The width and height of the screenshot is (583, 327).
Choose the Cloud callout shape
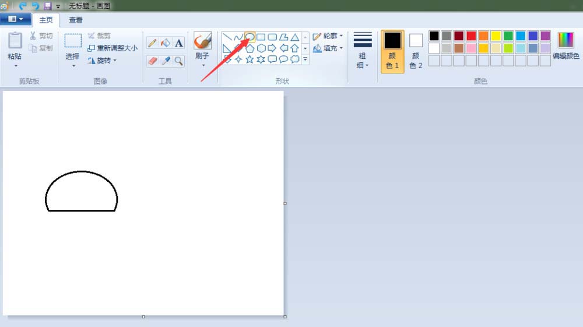295,59
